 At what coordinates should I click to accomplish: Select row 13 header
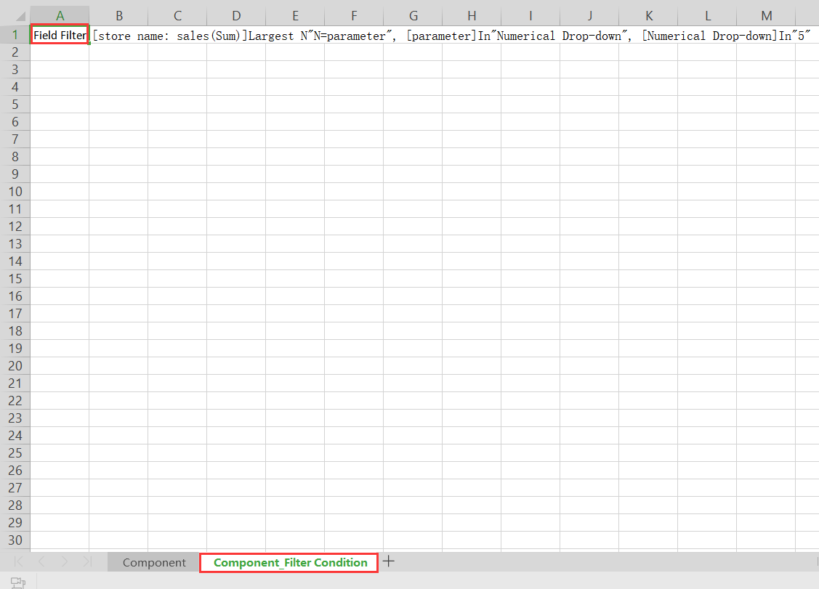pos(15,244)
